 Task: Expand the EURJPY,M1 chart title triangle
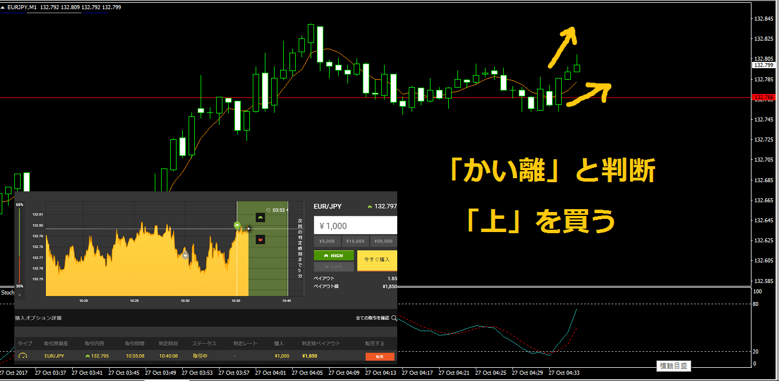click(3, 7)
